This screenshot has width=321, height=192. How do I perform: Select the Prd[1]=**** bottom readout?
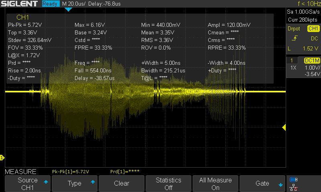(125, 171)
